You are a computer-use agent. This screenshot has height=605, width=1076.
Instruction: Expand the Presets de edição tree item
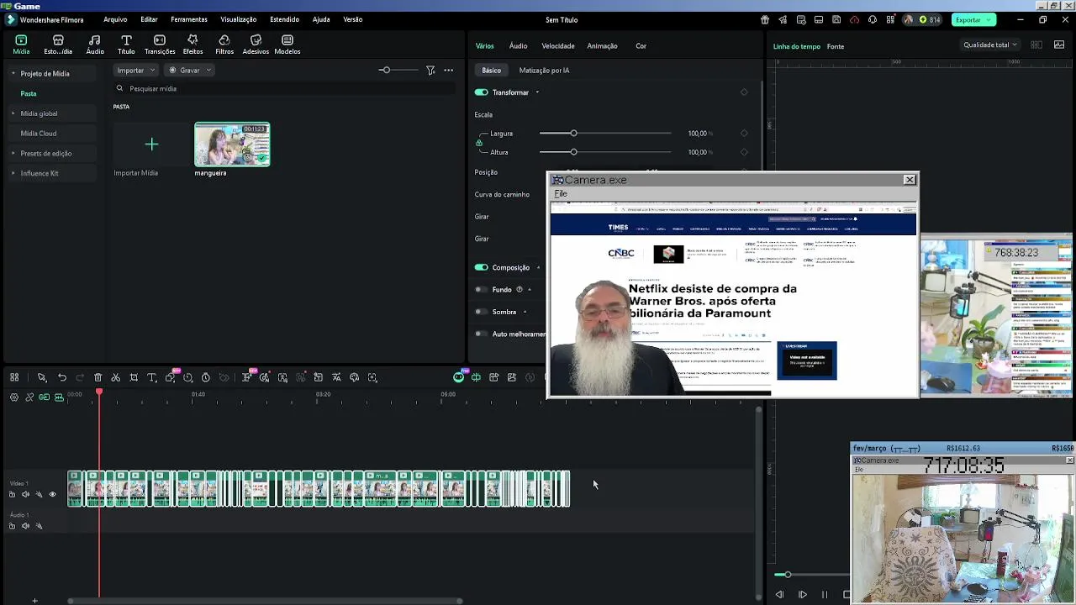13,154
